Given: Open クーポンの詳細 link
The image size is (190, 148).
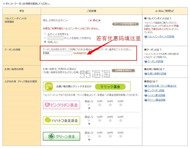Looking at the screenshot, I should click(x=155, y=61).
